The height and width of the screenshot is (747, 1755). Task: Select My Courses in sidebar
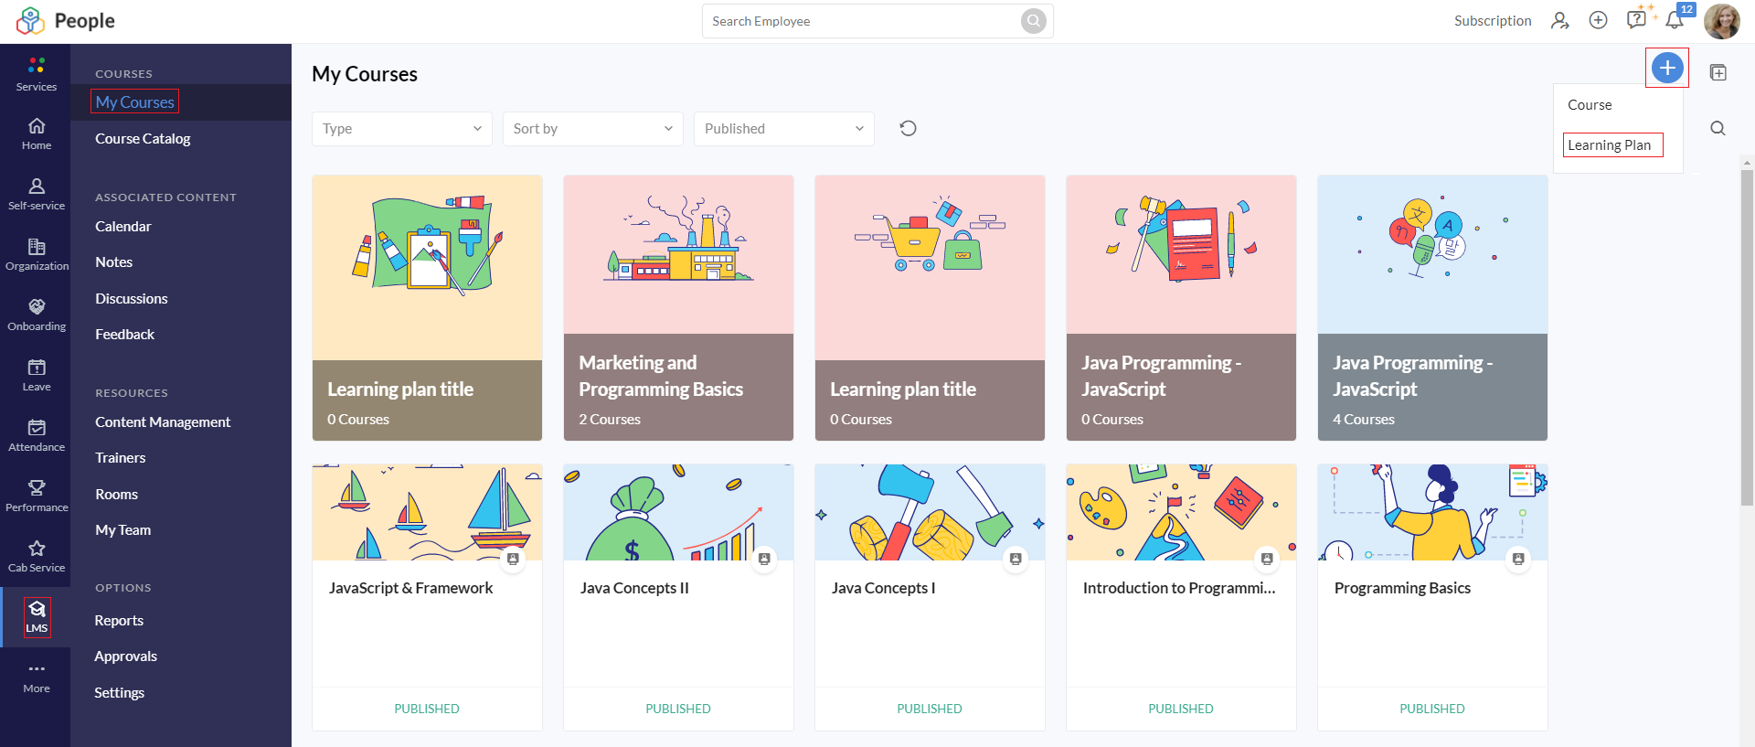135,102
